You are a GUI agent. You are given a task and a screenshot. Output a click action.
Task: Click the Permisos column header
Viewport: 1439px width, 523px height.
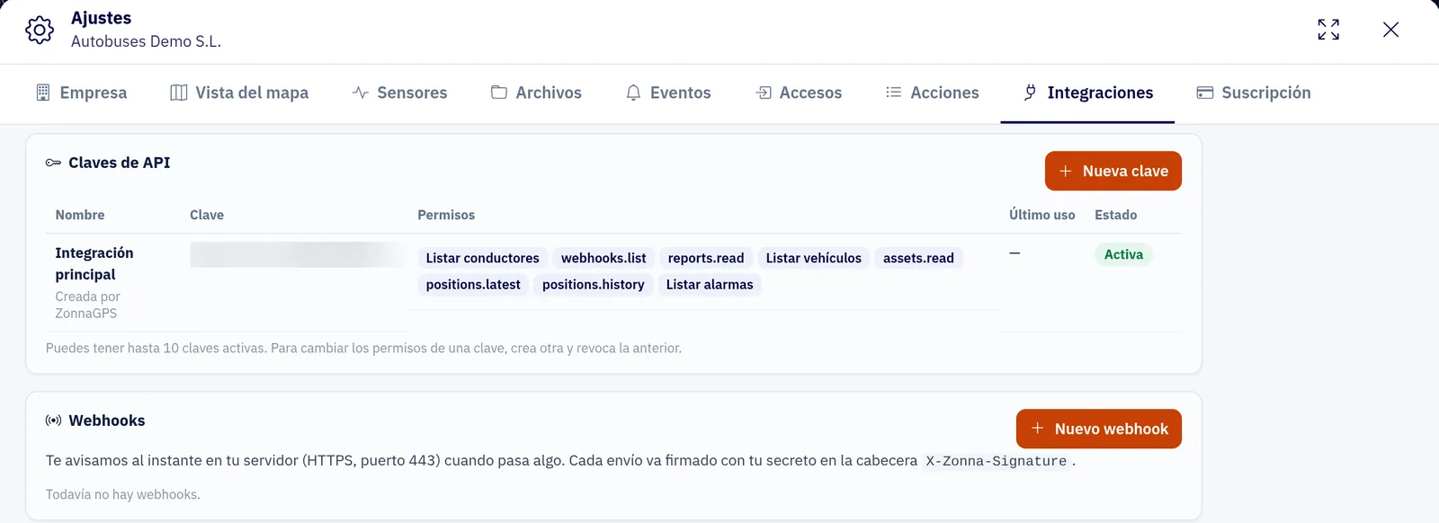pos(446,215)
